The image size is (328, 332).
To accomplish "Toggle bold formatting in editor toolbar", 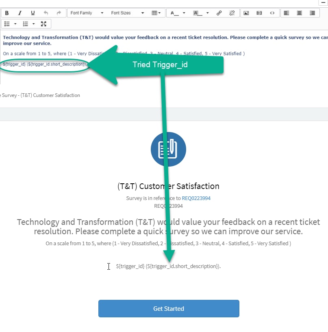I will click(7, 13).
